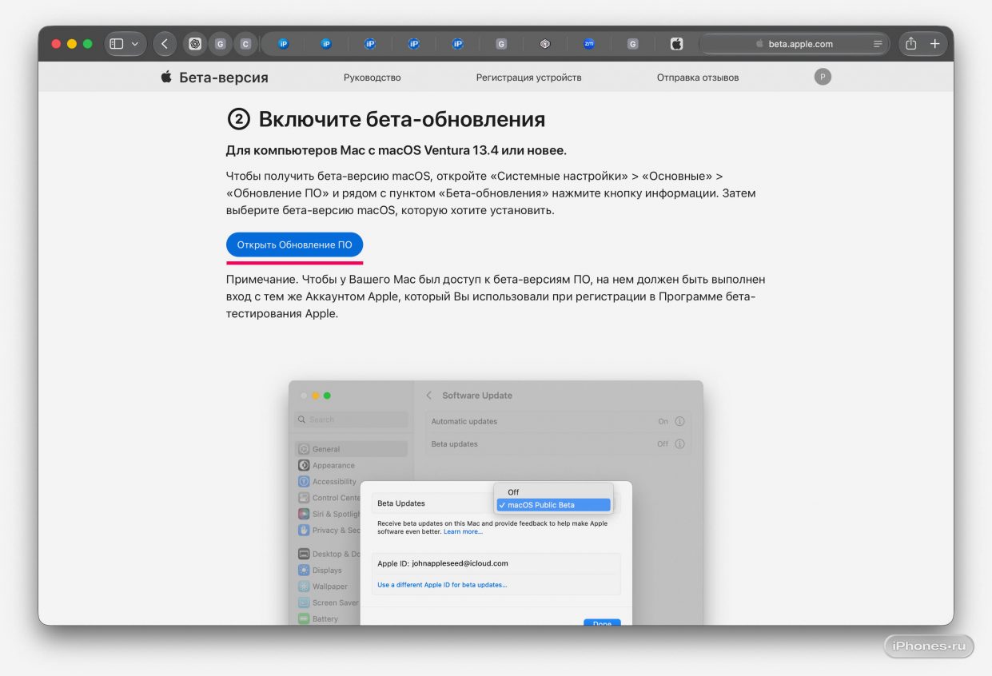Open the Руководство navigation item
Image resolution: width=992 pixels, height=676 pixels.
[372, 78]
